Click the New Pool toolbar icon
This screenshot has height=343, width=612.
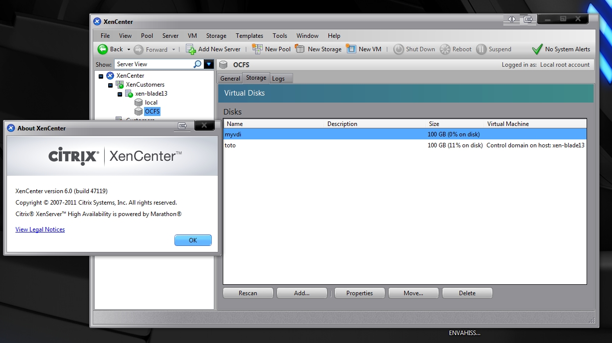[257, 49]
